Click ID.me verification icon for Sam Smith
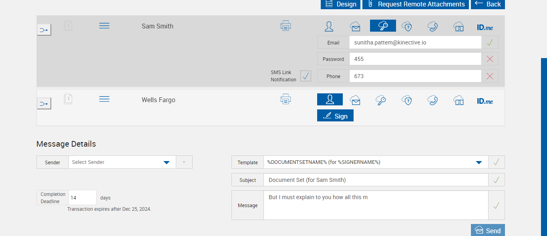The height and width of the screenshot is (236, 547). 485,27
